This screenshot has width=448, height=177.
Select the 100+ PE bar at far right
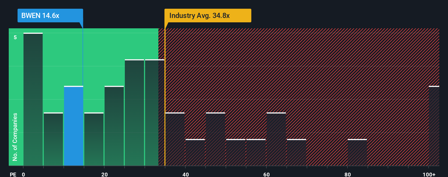[x=434, y=126]
